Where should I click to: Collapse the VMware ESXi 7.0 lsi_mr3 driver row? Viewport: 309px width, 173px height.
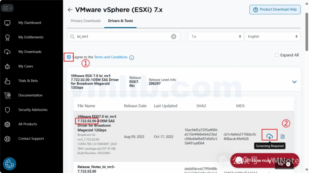pos(294,82)
